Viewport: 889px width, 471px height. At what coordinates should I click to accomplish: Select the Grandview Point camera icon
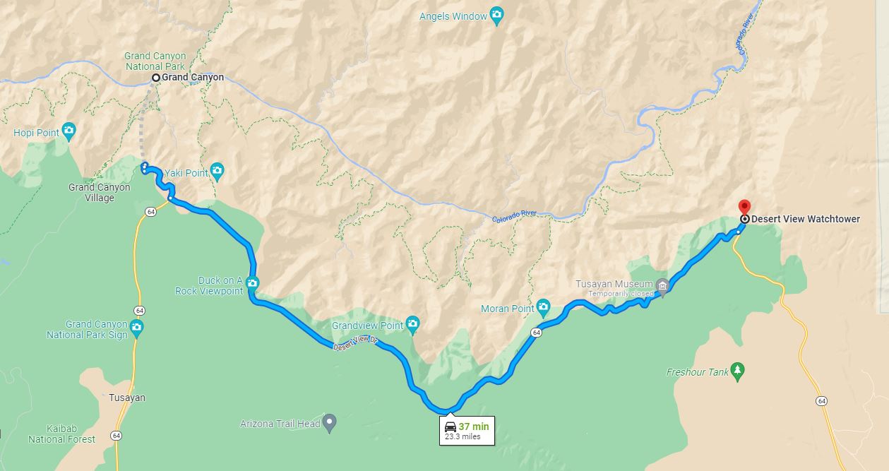pos(412,325)
